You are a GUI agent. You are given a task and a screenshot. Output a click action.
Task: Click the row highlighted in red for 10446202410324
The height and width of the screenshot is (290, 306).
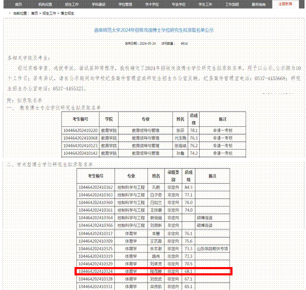tap(153, 271)
